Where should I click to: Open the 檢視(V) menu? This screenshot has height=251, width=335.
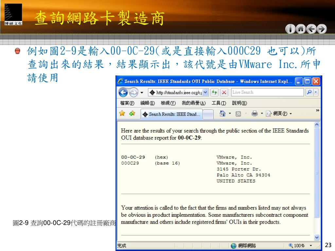(168, 103)
